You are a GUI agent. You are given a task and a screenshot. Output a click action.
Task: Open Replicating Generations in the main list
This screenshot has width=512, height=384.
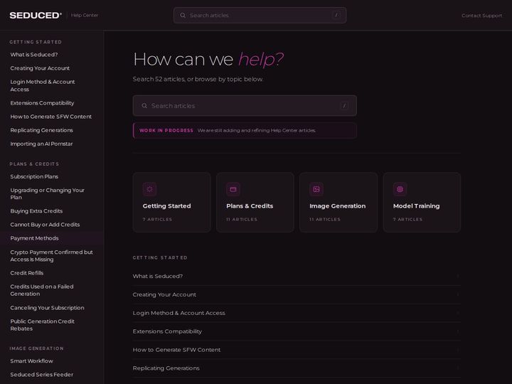(x=297, y=368)
